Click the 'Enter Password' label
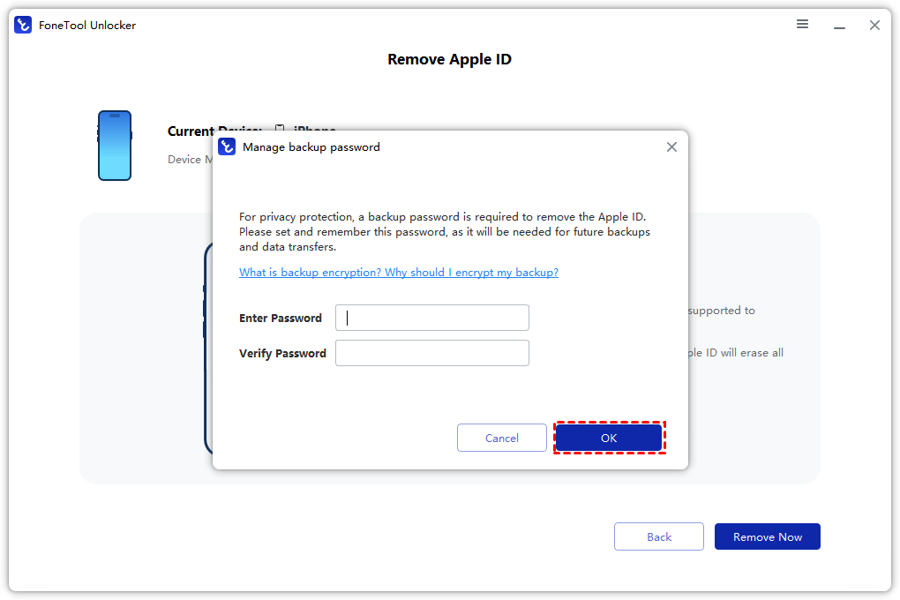Screen dimensions: 900x600 tap(281, 318)
